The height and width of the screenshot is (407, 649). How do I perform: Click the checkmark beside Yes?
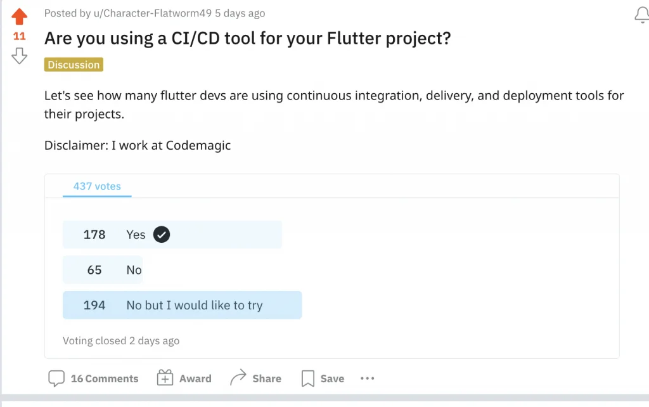(162, 235)
